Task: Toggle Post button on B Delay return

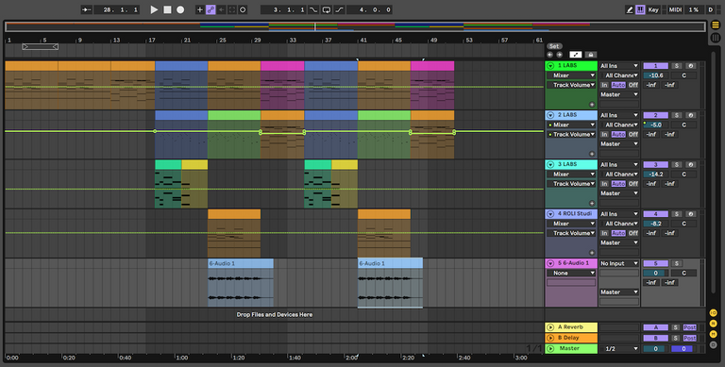Action: (689, 338)
